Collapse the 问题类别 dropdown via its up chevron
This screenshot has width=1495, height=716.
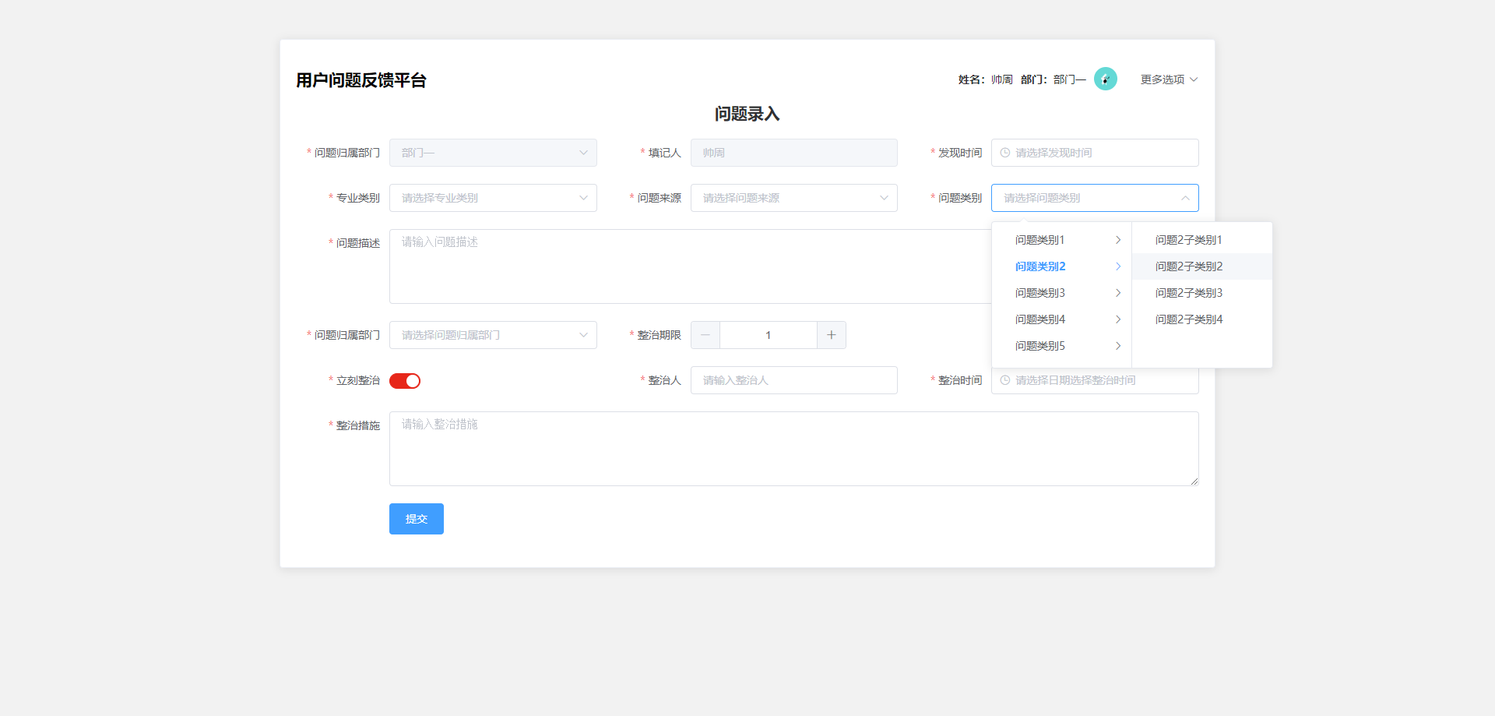[1185, 198]
